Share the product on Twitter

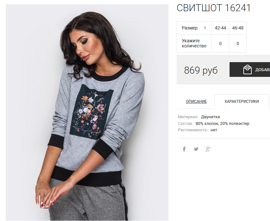[x=196, y=149]
